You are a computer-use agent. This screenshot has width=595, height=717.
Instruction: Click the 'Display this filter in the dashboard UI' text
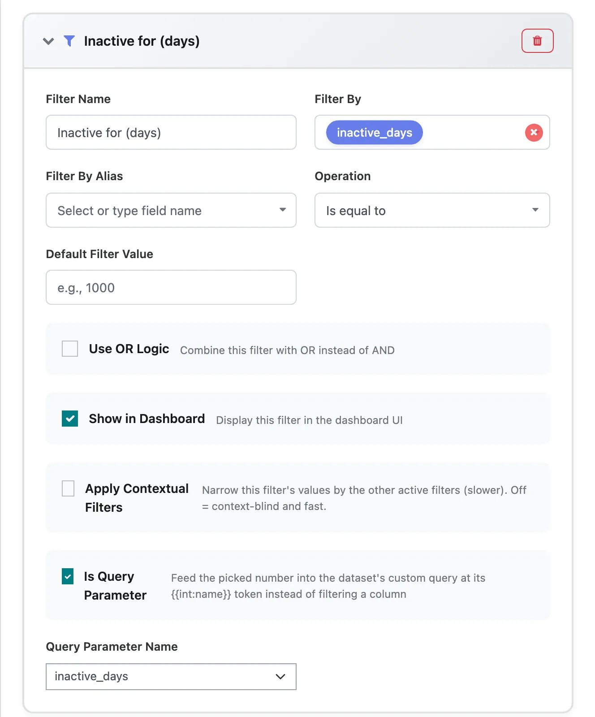pos(309,420)
